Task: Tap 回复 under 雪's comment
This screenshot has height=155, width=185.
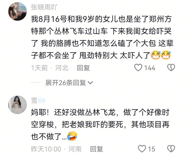Action: point(97,149)
